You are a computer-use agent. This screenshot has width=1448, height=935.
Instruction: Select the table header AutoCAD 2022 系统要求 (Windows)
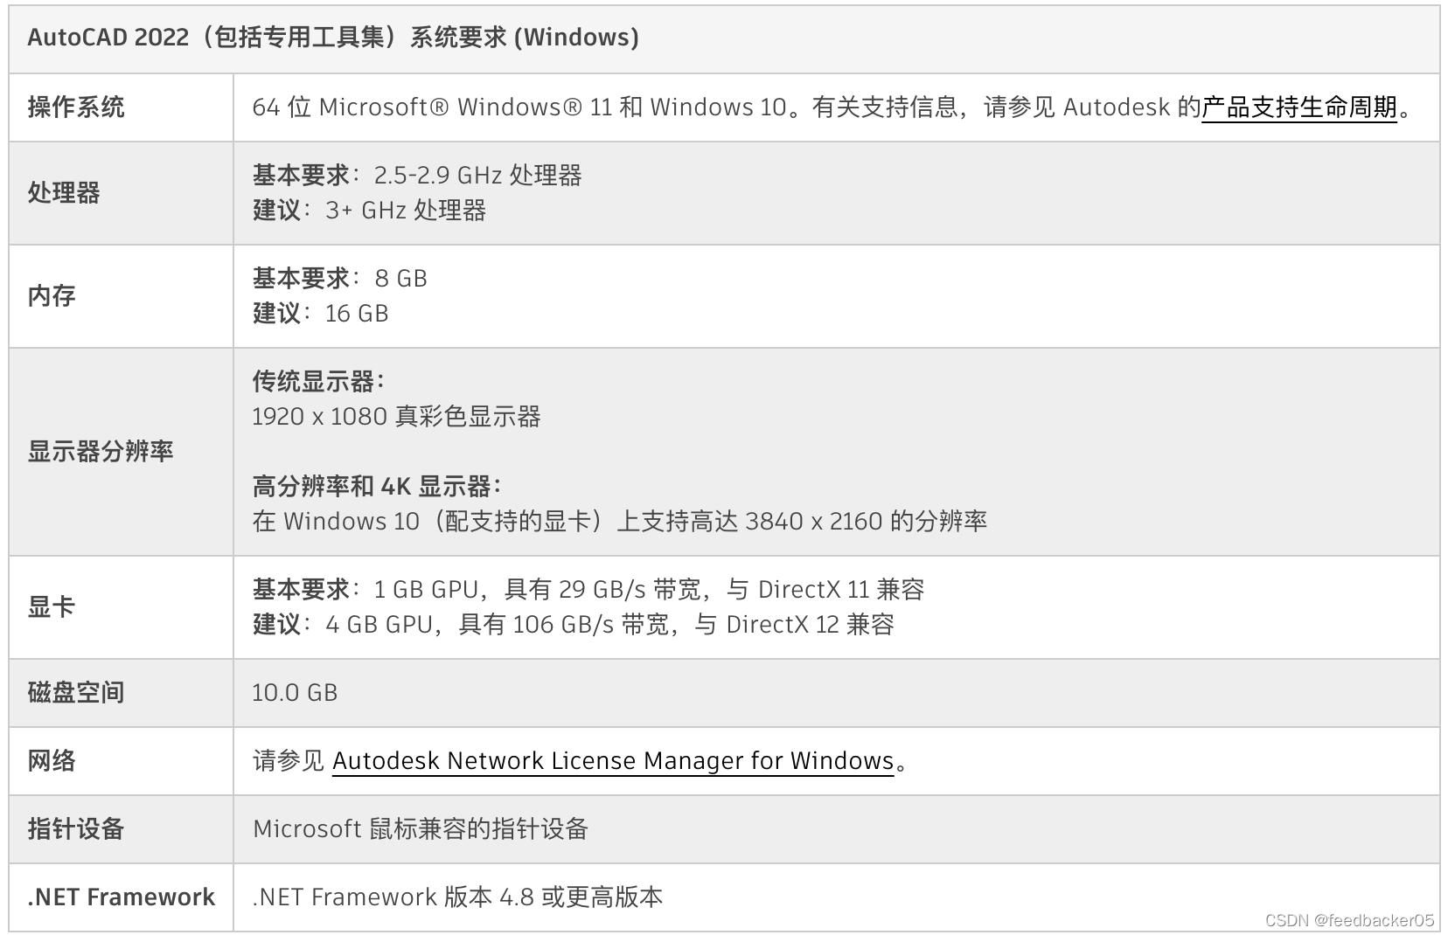pos(333,38)
